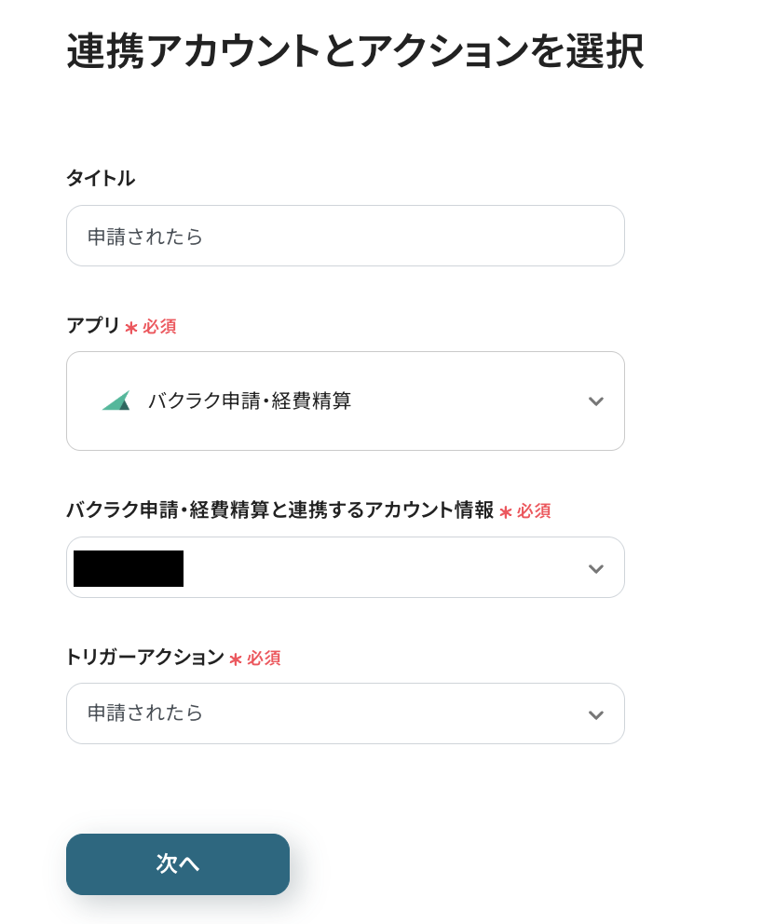This screenshot has width=762, height=924.
Task: Click the 連携アカウントとアクションを選択 heading
Action: coord(354,51)
